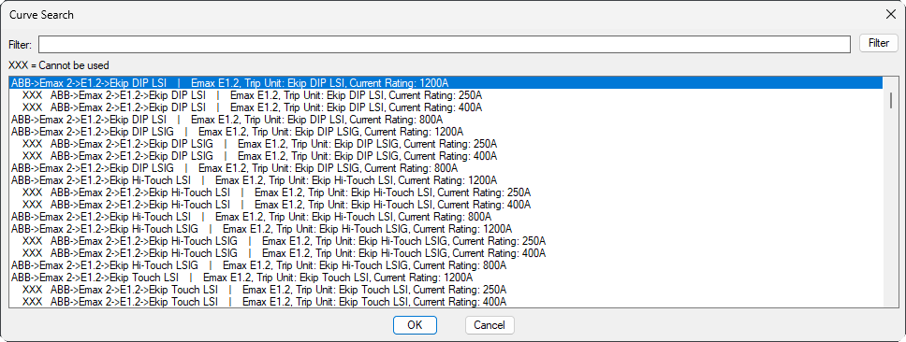Screen dimensions: 906x342
Task: Select Ekip Hi-Touch LSIG row rated 800A
Action: [x=446, y=264]
